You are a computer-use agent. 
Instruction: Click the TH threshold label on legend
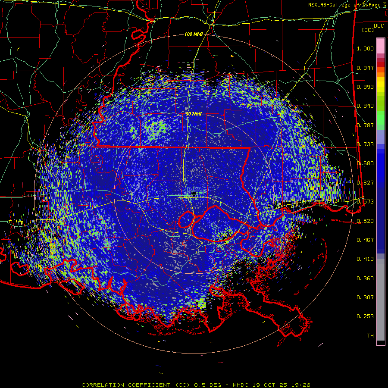pyautogui.click(x=370, y=336)
